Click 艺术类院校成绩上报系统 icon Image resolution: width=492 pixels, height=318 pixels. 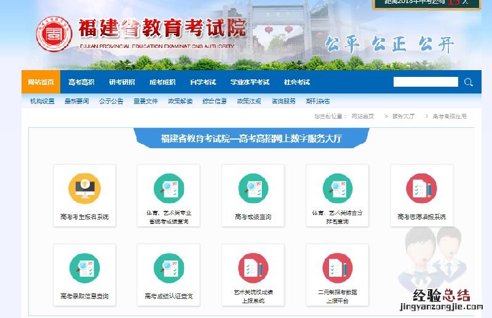pos(253,269)
